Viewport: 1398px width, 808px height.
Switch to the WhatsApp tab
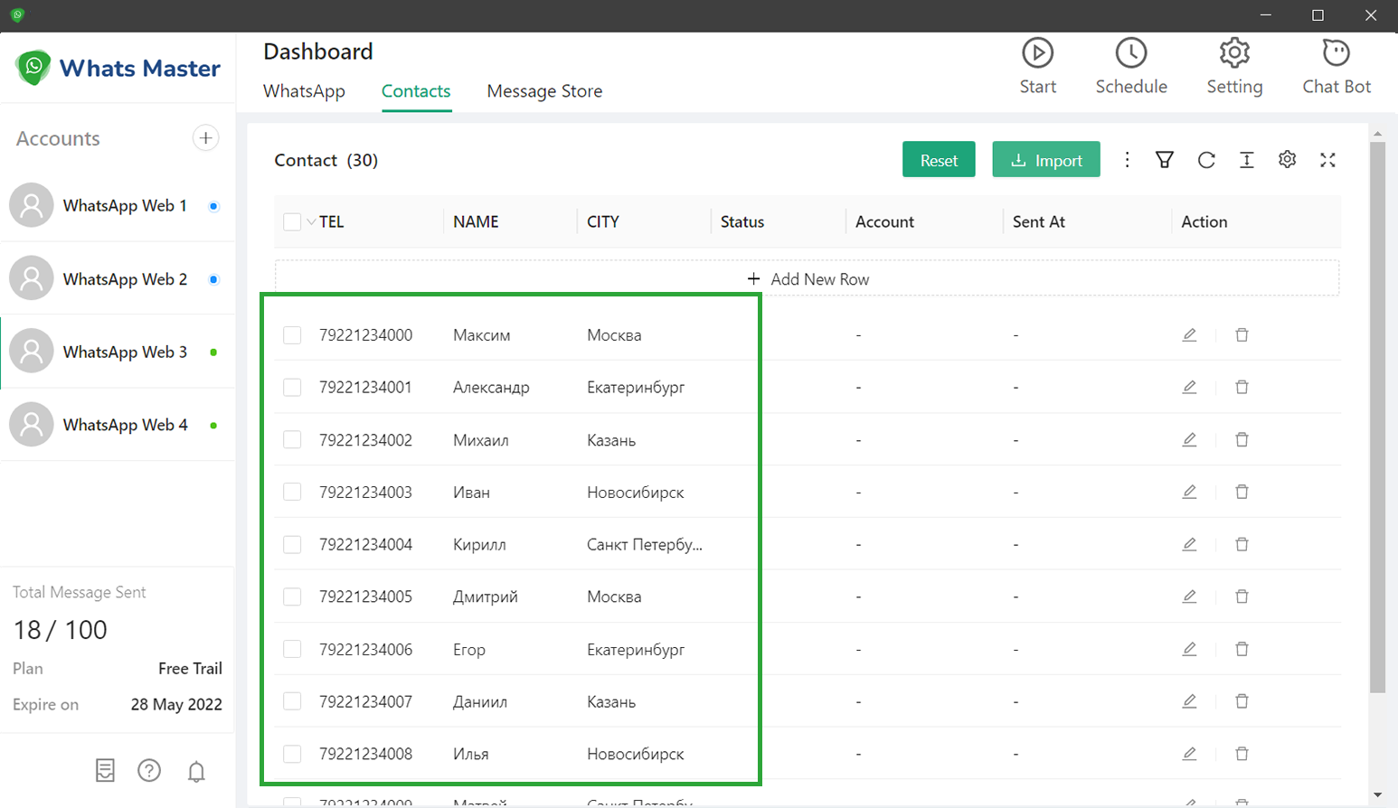(304, 91)
